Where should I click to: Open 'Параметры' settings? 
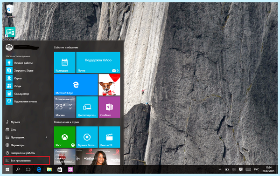27,145
